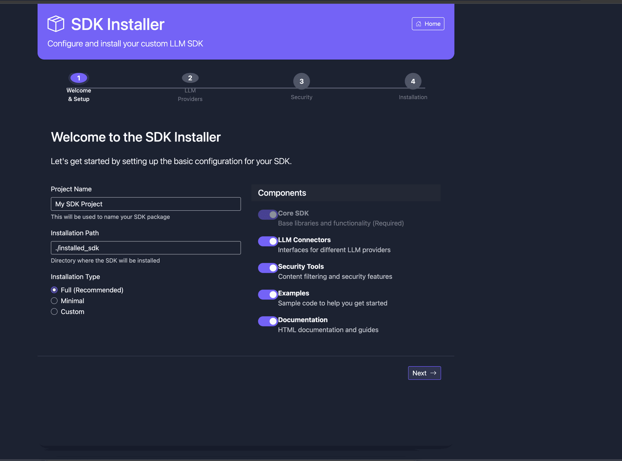The height and width of the screenshot is (461, 622).
Task: Click step 1 circle in the progress bar
Action: (79, 78)
